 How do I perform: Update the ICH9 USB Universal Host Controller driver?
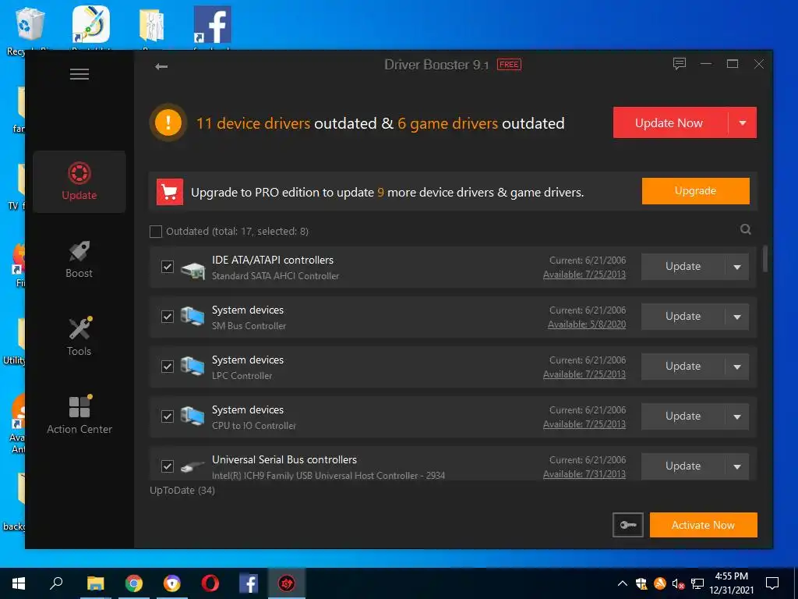tap(683, 466)
